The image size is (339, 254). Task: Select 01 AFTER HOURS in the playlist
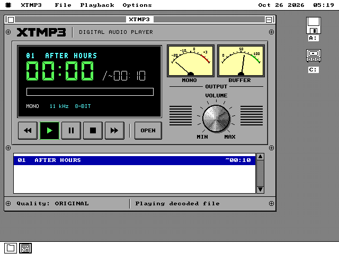tap(135, 160)
